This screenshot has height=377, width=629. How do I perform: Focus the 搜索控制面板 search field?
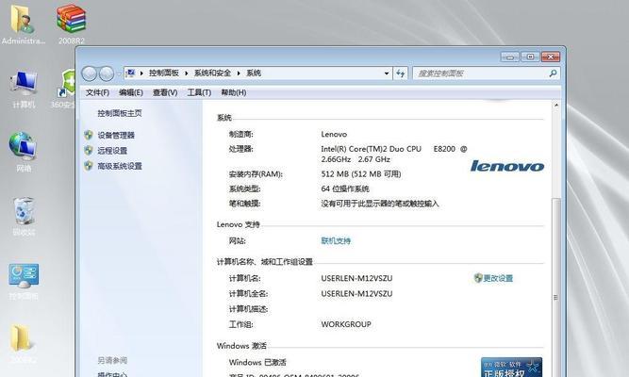tap(481, 74)
